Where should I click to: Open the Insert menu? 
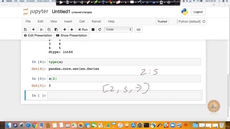(68, 21)
